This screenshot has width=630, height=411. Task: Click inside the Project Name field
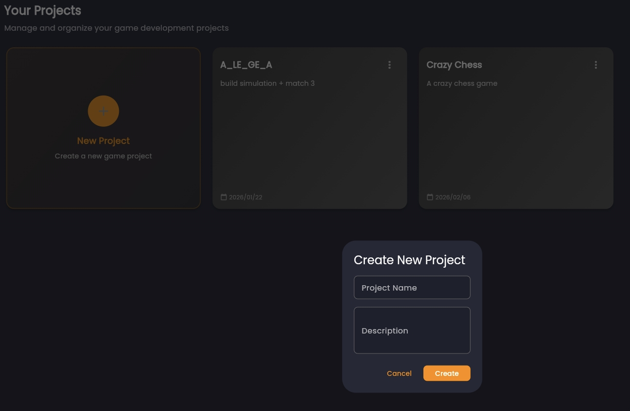pyautogui.click(x=412, y=287)
